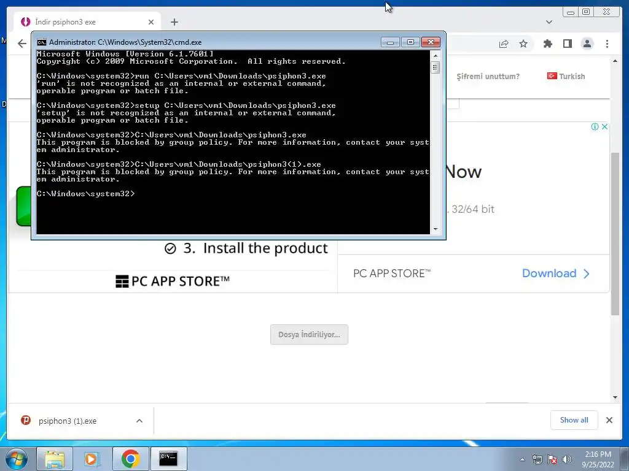This screenshot has width=629, height=471.
Task: Open Windows Media Player from the taskbar
Action: click(x=92, y=459)
